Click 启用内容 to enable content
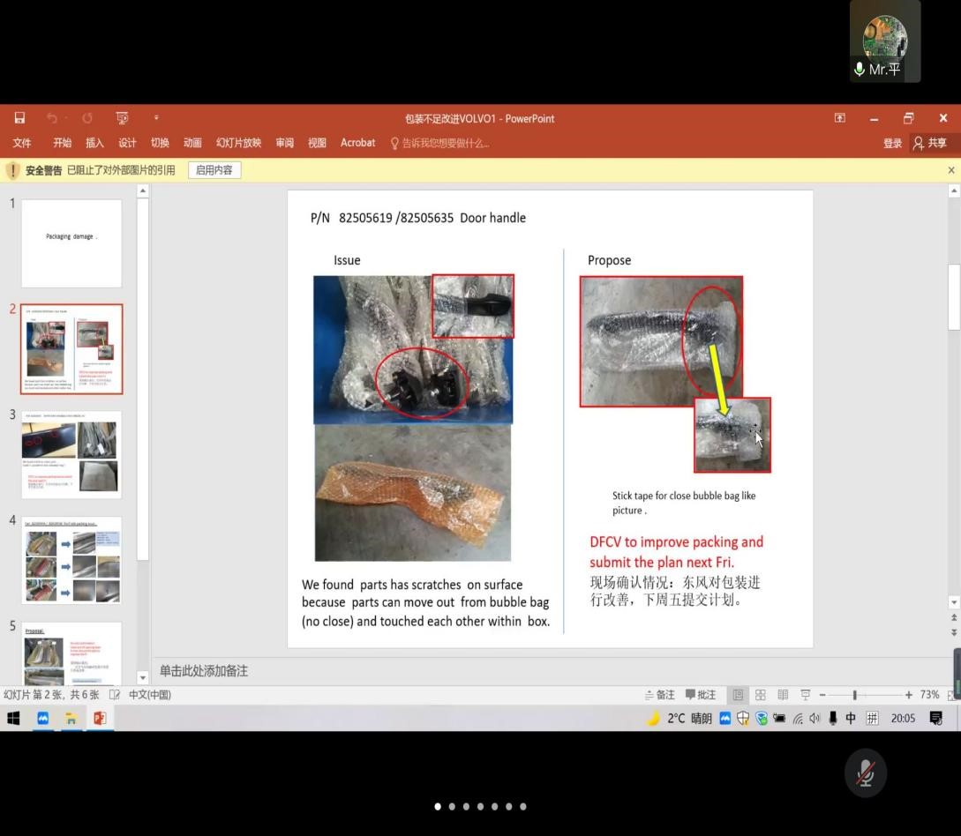This screenshot has width=961, height=836. pos(214,170)
